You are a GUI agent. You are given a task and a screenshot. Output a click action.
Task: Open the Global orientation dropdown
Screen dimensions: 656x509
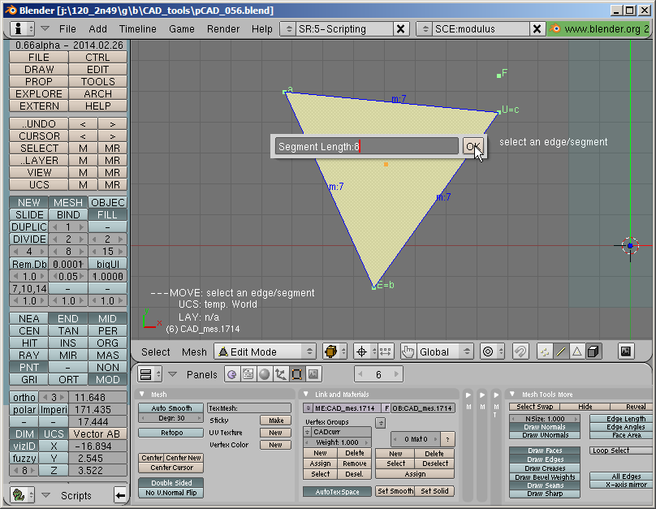tap(445, 352)
